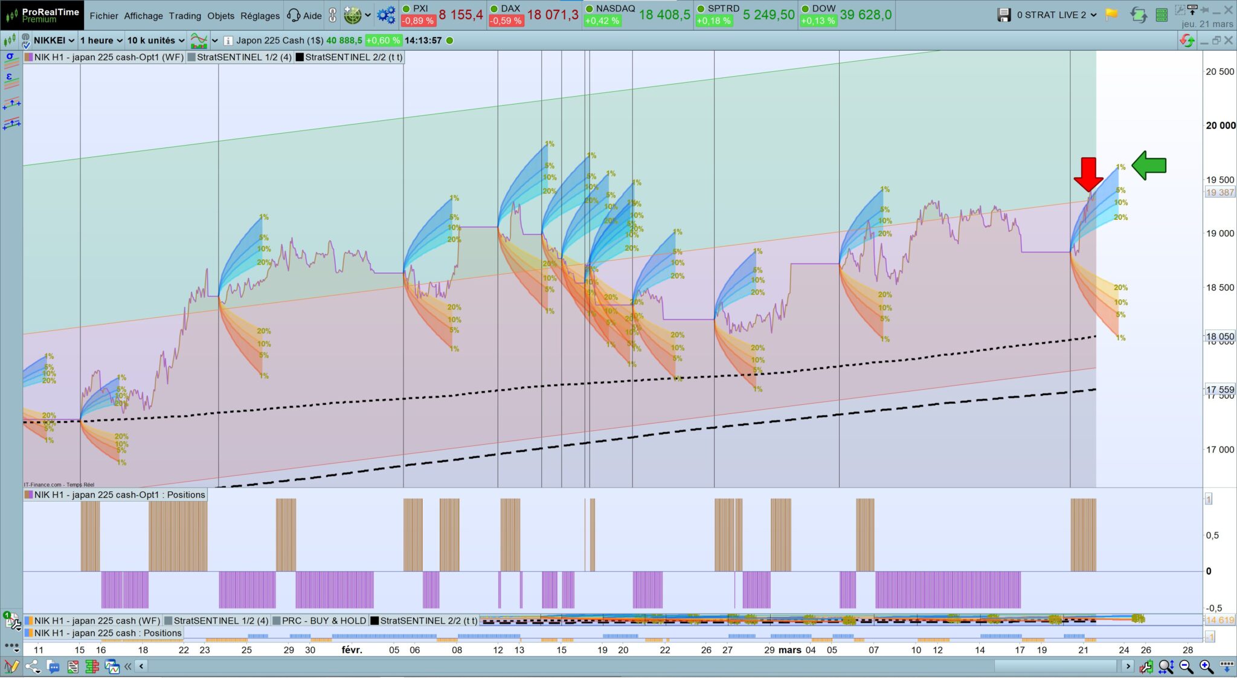The height and width of the screenshot is (678, 1237).
Task: Open the blue gears settings icon
Action: [385, 15]
